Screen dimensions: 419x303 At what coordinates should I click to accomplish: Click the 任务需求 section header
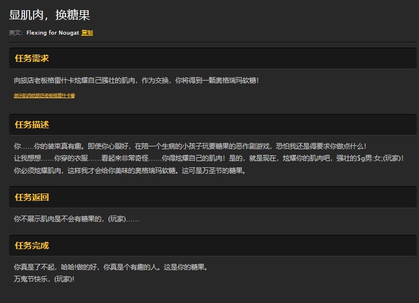coord(32,58)
